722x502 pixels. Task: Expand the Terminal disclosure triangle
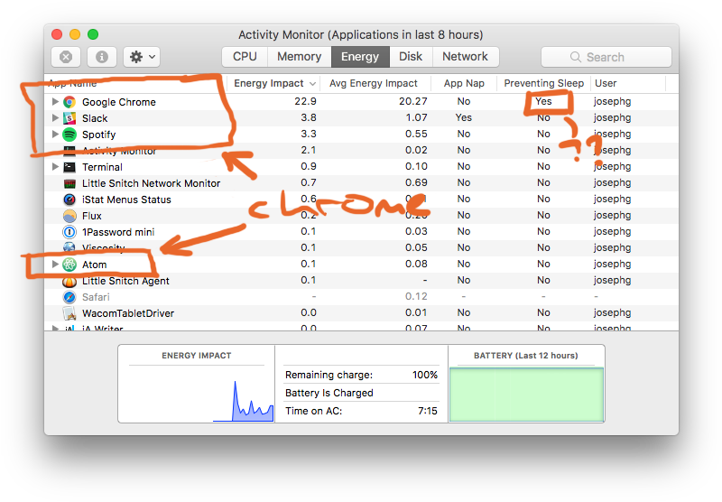(x=55, y=167)
